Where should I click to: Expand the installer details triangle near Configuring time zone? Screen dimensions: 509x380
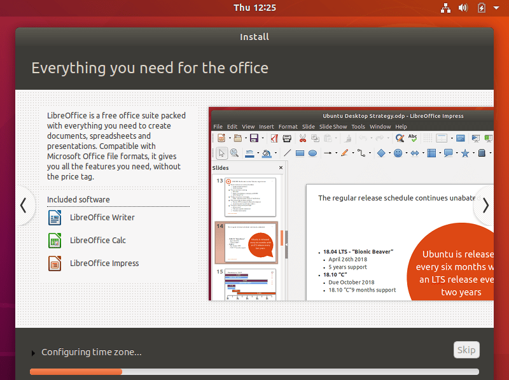pyautogui.click(x=33, y=353)
